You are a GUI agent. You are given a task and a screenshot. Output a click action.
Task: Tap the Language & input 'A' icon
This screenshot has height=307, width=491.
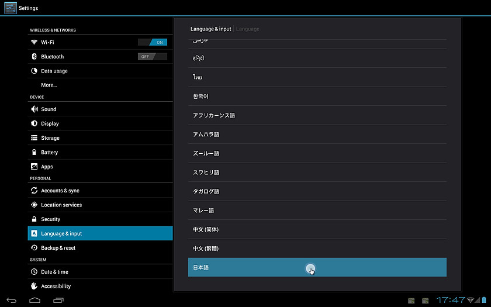point(34,233)
